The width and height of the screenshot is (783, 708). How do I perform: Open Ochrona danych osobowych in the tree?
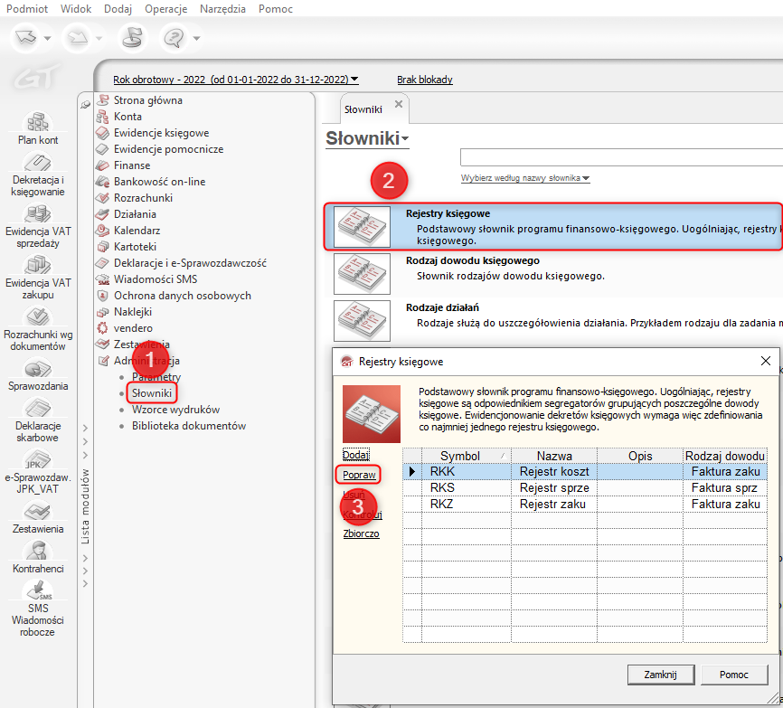point(183,296)
